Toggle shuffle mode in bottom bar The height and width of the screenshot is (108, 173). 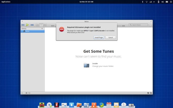pos(26,93)
